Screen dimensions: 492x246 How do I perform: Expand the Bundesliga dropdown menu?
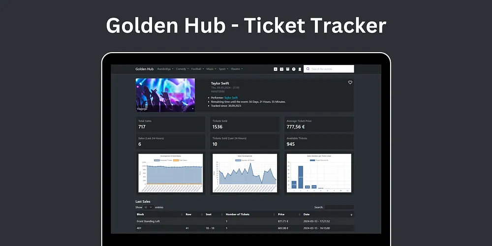click(x=165, y=69)
